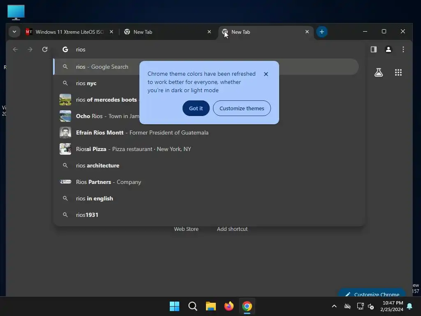The width and height of the screenshot is (421, 316).
Task: Open the clock showing 10:47 PM
Action: [x=392, y=306]
